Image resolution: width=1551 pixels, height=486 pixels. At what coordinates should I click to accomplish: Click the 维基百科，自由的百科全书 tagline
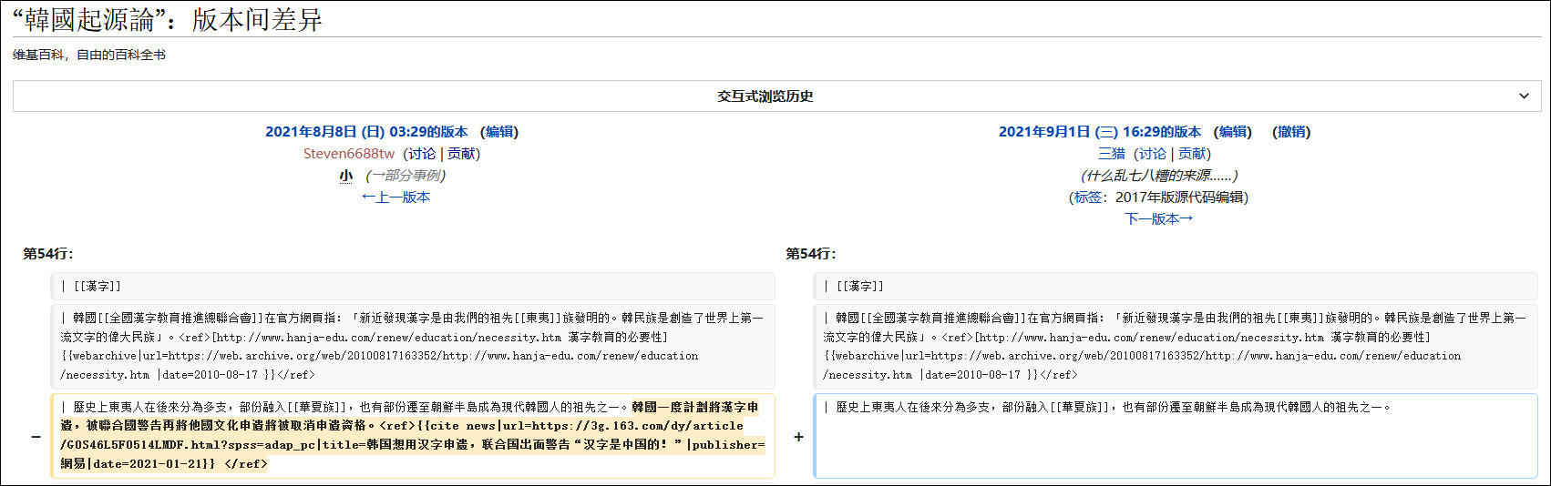(89, 55)
